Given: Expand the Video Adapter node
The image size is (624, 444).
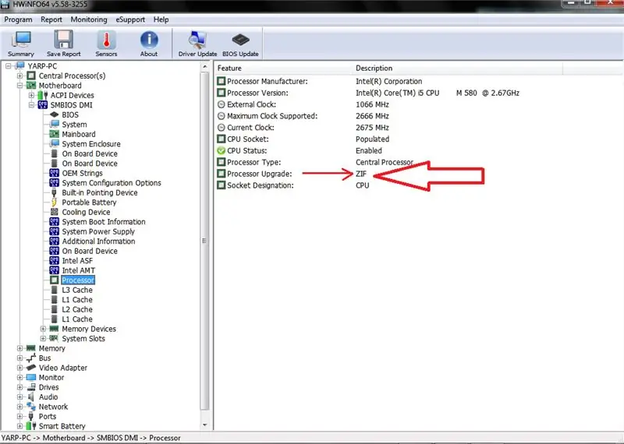Looking at the screenshot, I should click(x=19, y=368).
